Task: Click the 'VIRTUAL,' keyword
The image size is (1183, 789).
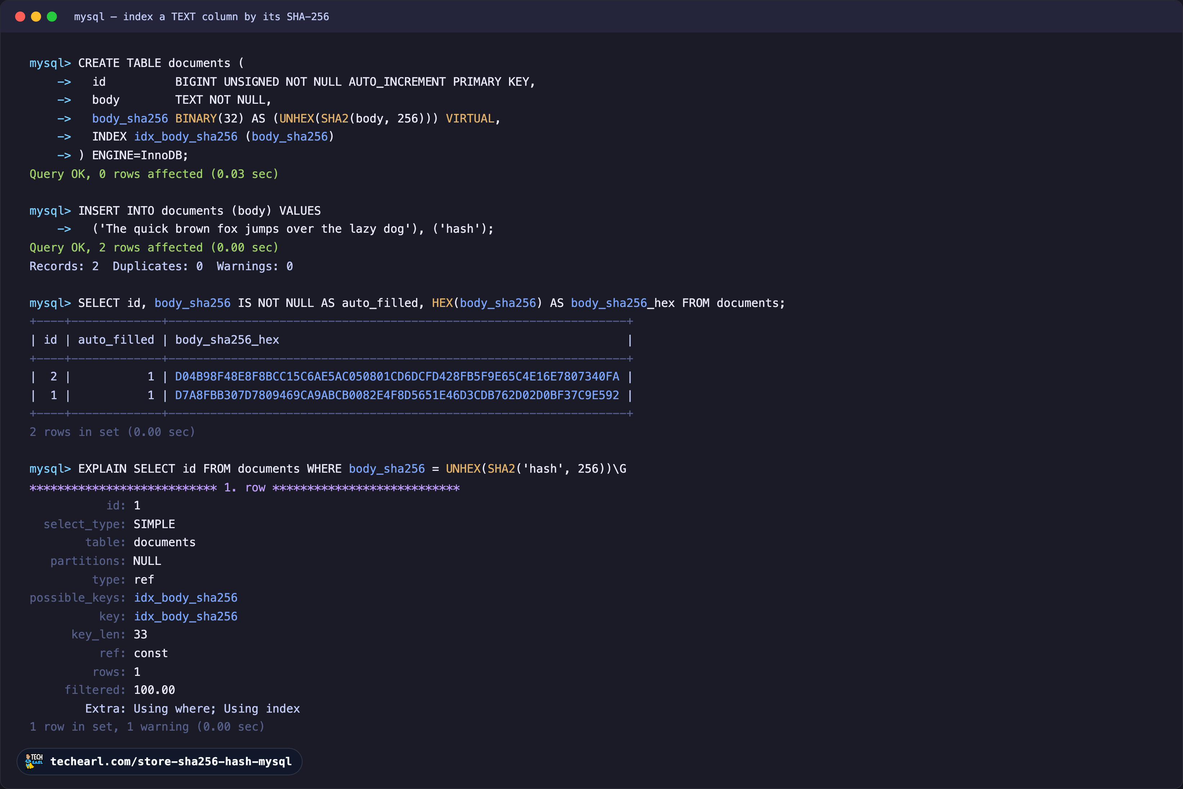Action: (473, 119)
